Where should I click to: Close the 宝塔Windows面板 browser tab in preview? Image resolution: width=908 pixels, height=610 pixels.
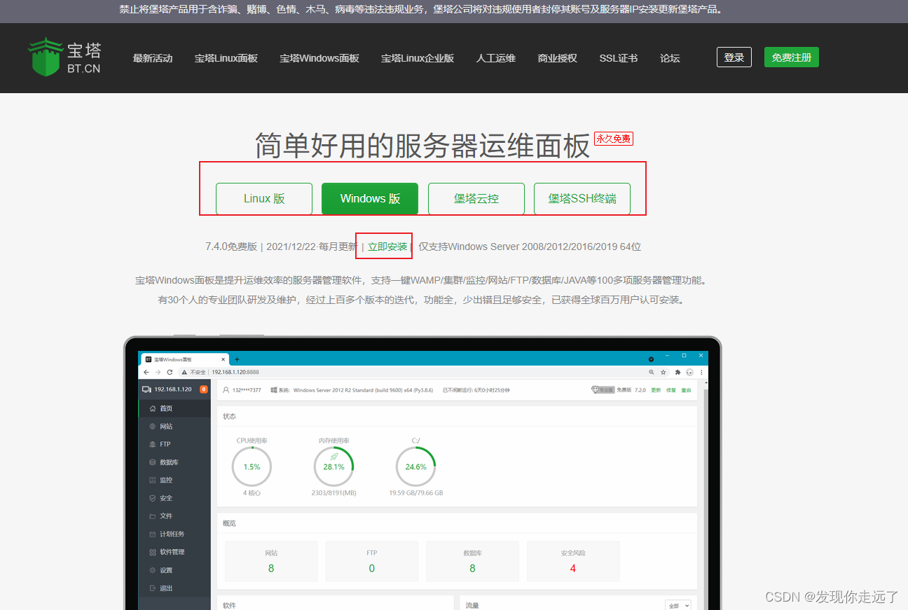223,359
